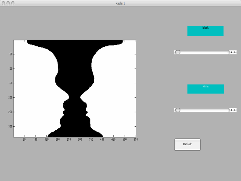Click the black label box
Screen dimensions: 241x181
tap(205, 31)
